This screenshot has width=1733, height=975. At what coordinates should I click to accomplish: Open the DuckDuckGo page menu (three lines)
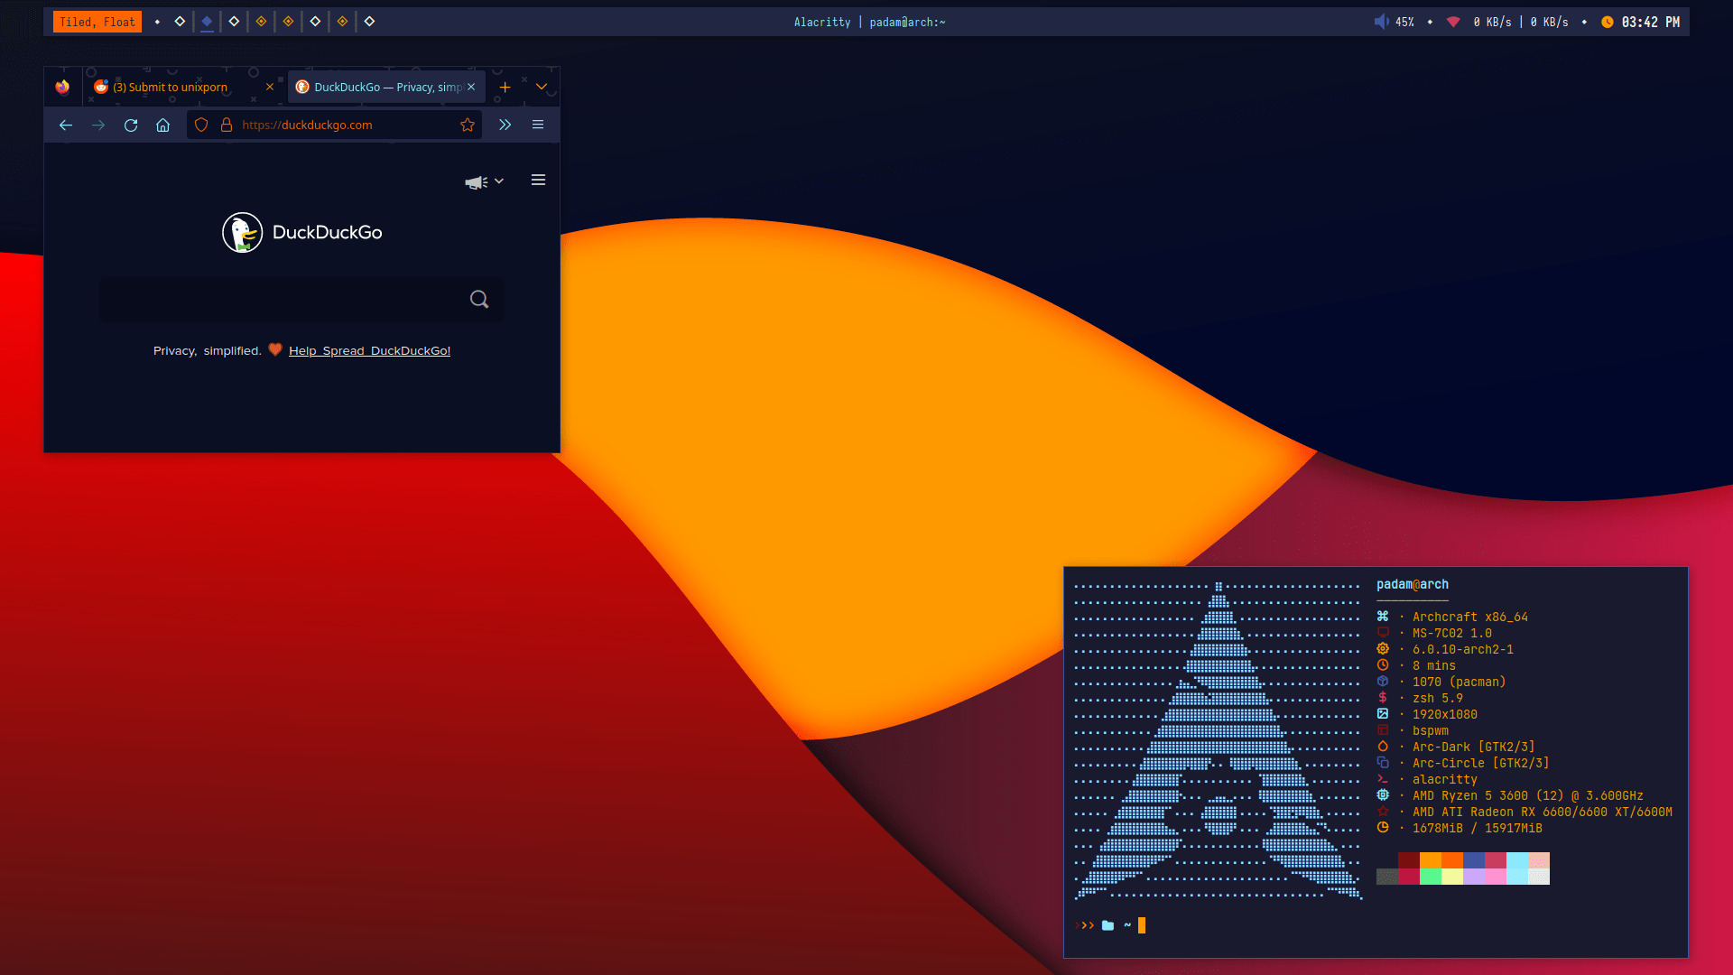538,180
